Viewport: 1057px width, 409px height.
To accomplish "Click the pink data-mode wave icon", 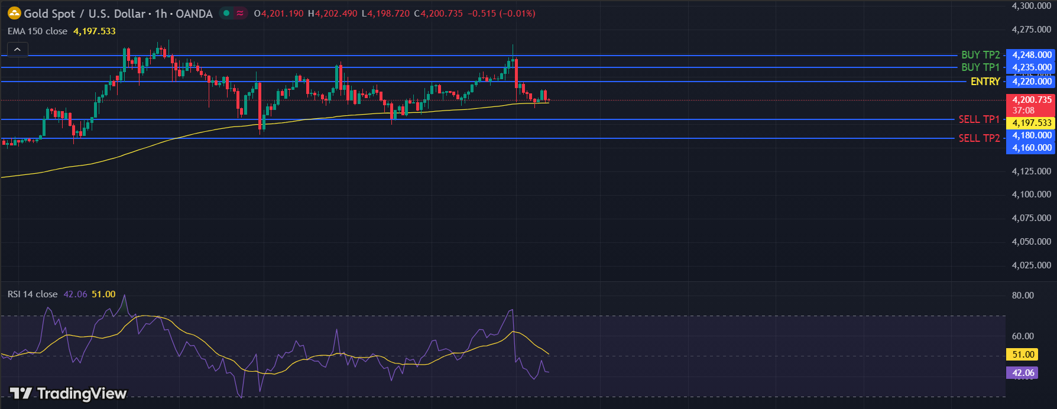I will click(240, 13).
